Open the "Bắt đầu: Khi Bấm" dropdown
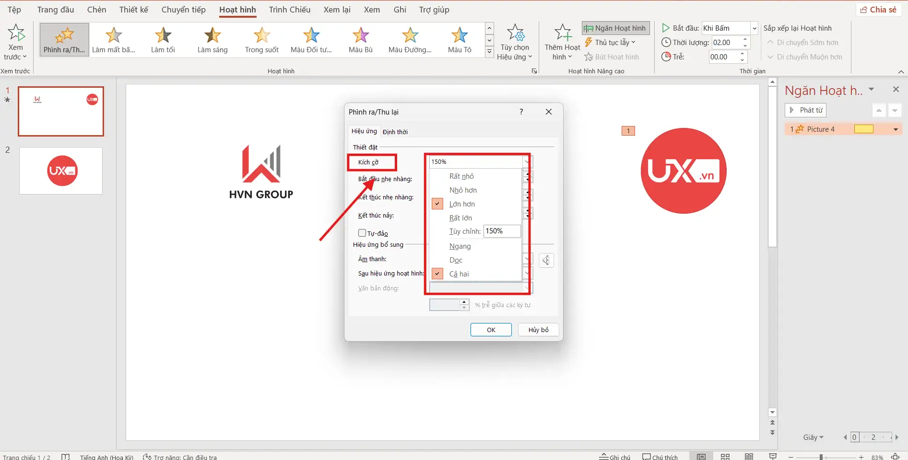 click(x=753, y=28)
